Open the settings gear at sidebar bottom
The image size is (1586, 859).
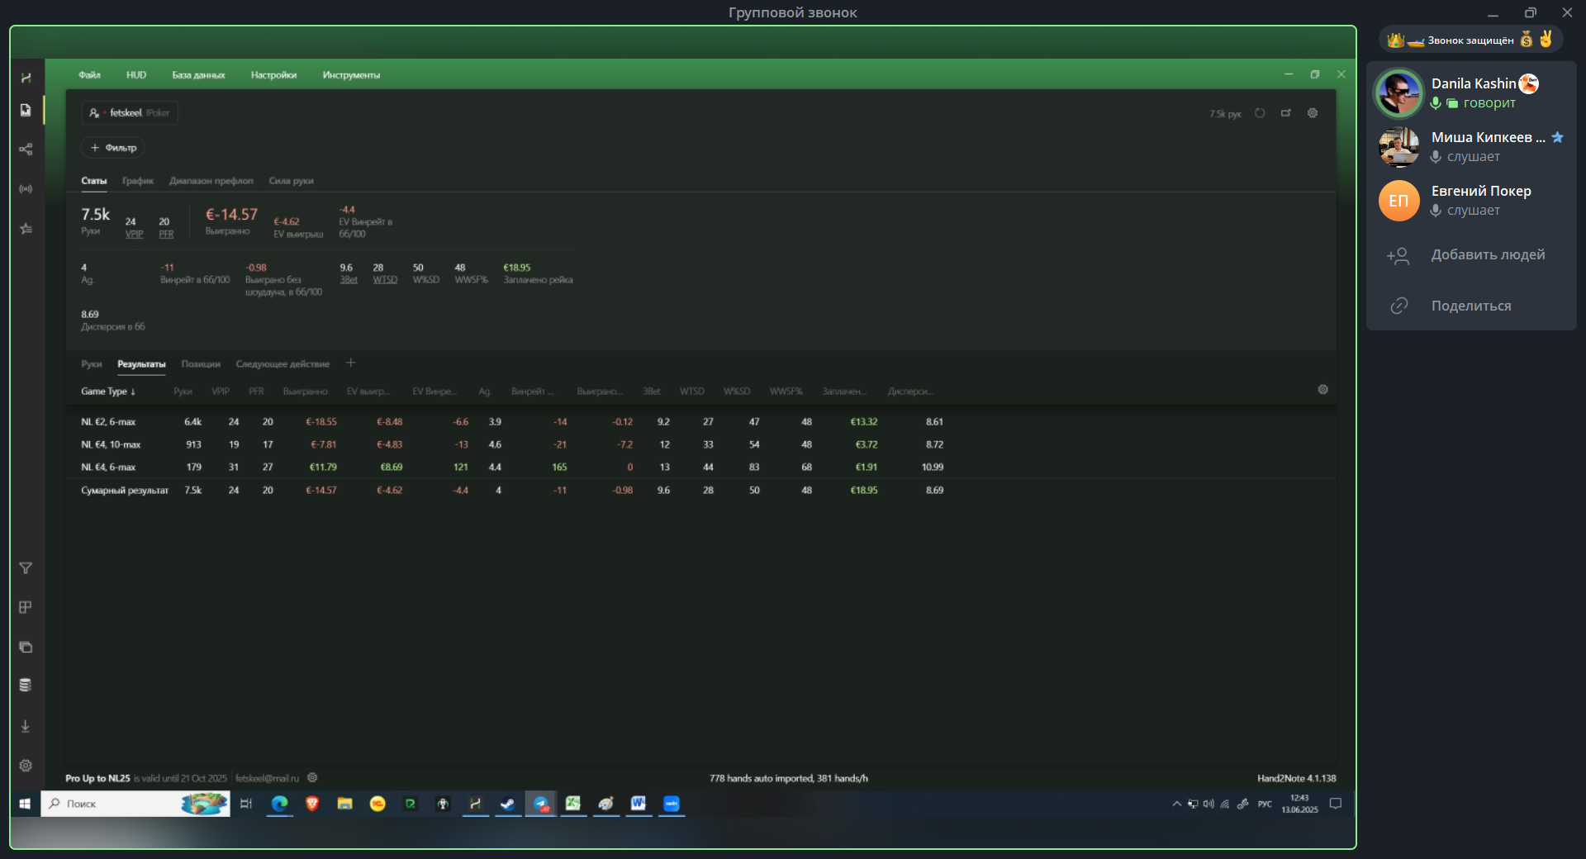tap(26, 766)
